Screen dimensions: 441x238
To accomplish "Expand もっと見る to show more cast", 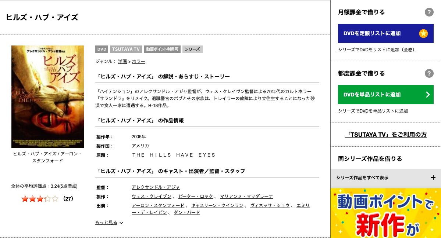I will [x=109, y=223].
